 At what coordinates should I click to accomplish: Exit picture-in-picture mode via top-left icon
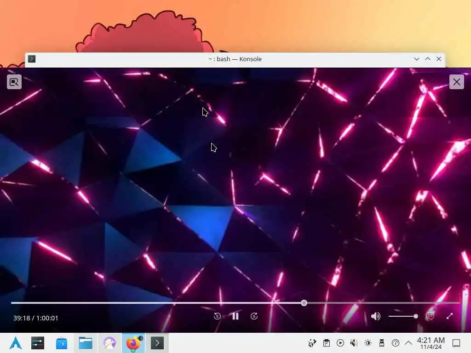click(14, 82)
